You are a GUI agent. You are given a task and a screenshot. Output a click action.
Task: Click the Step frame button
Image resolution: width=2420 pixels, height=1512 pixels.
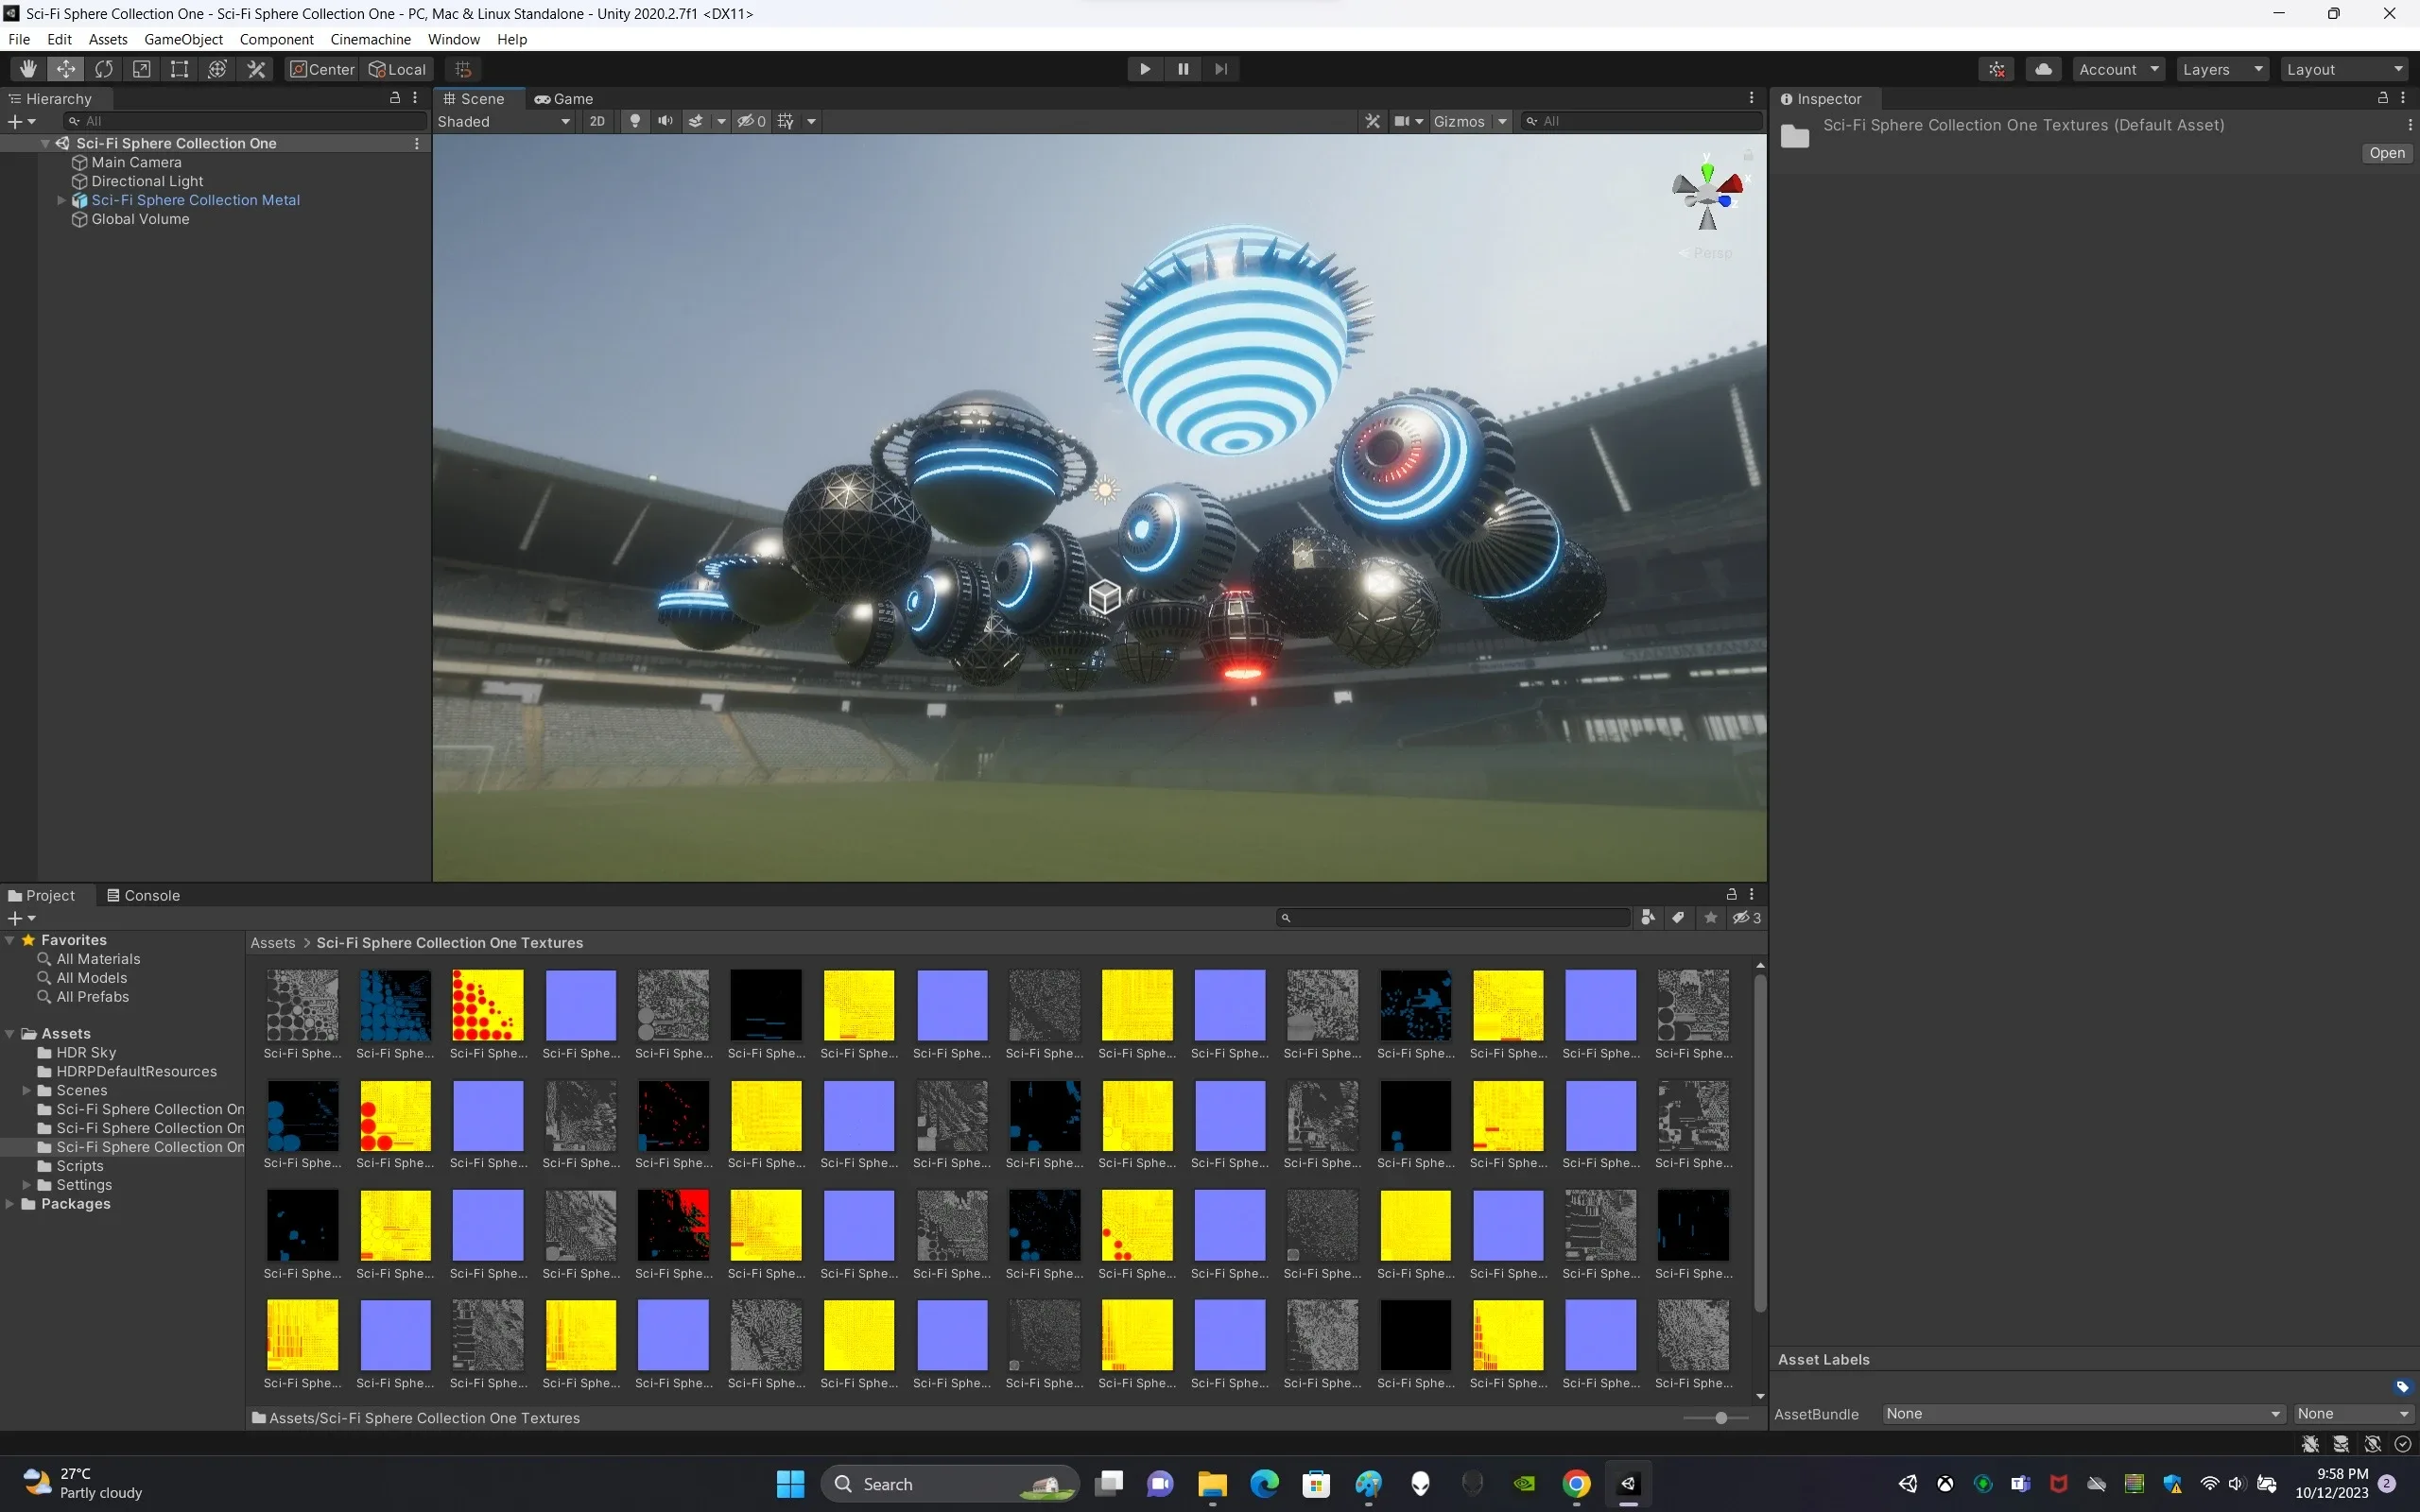tap(1221, 69)
